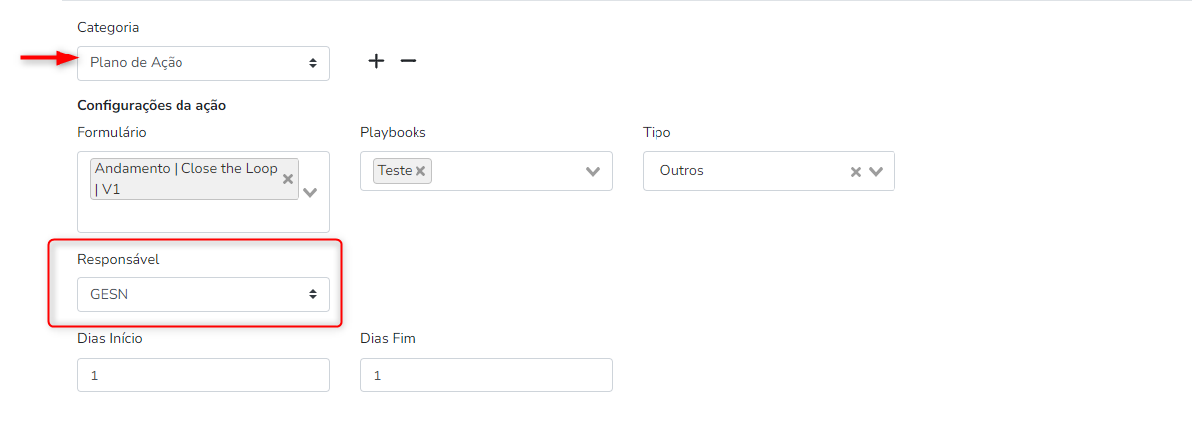The image size is (1192, 430).
Task: Open the Categoria select showing Plano de Ação
Action: [x=203, y=63]
